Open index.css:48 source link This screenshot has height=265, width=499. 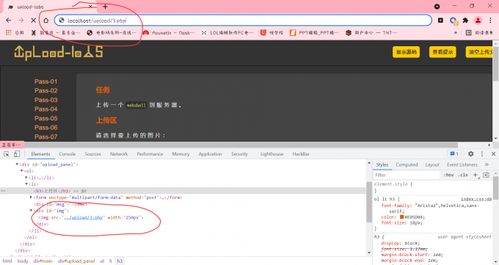tap(476, 199)
